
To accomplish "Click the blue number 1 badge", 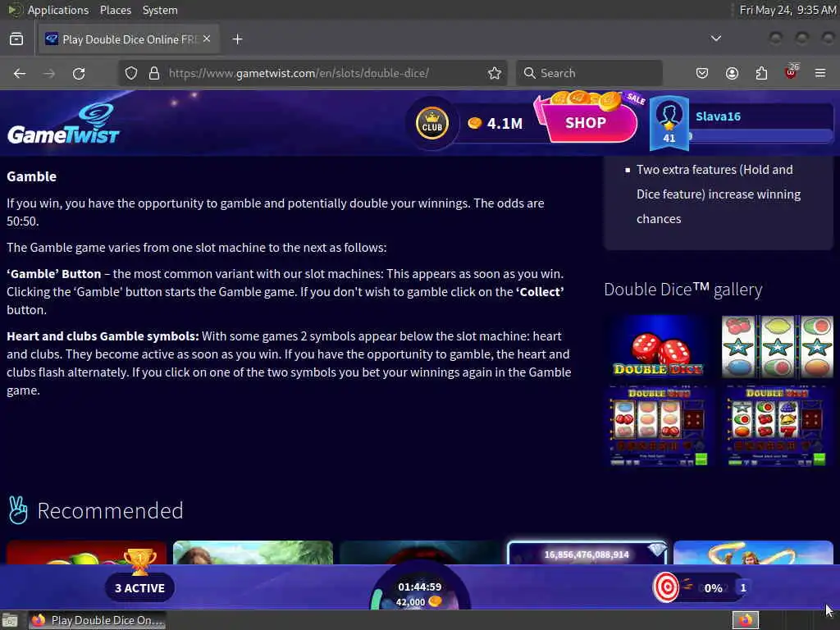I will point(742,588).
